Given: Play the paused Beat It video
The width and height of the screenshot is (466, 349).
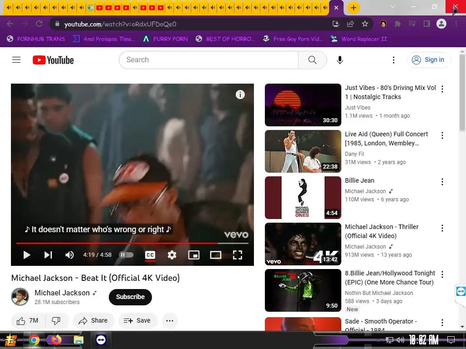Looking at the screenshot, I should tap(27, 255).
